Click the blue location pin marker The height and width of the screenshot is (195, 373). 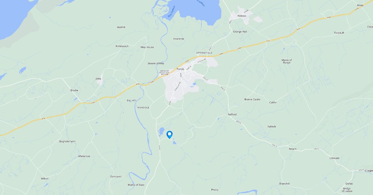170,135
